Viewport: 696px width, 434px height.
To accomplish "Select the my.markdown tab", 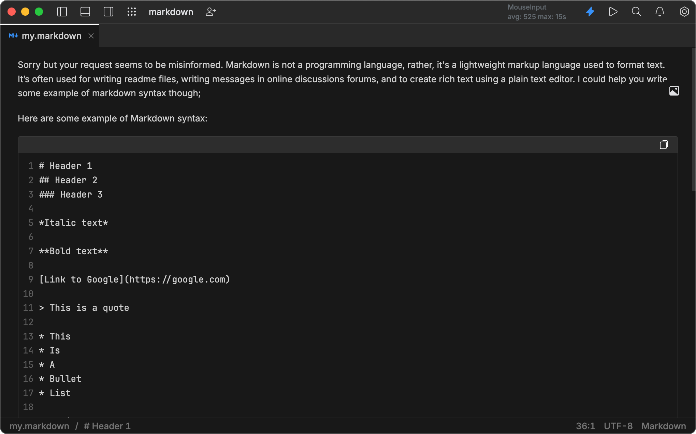I will point(51,35).
